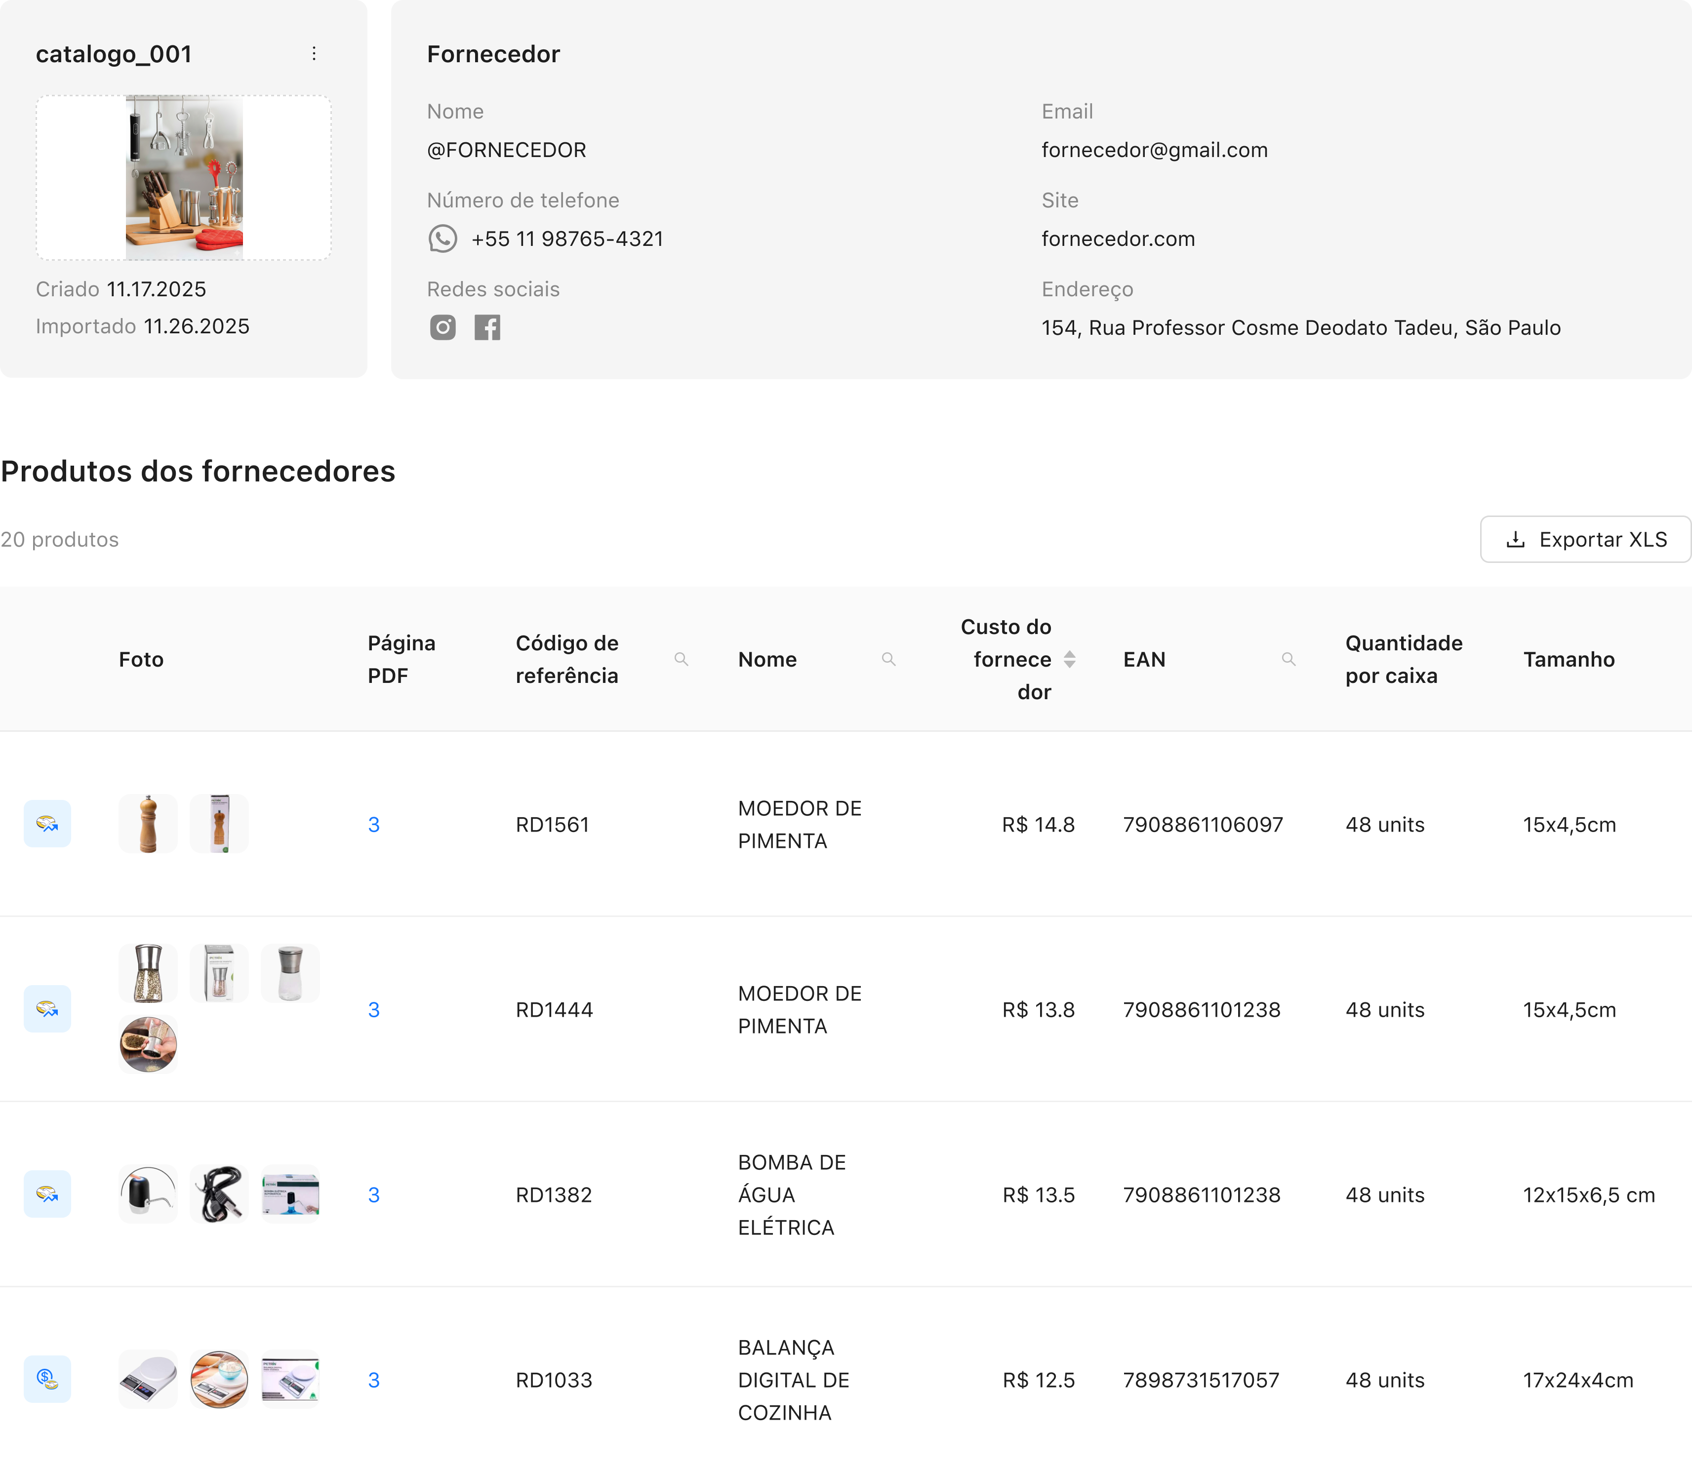Click the price icon for row RD1561

click(47, 823)
